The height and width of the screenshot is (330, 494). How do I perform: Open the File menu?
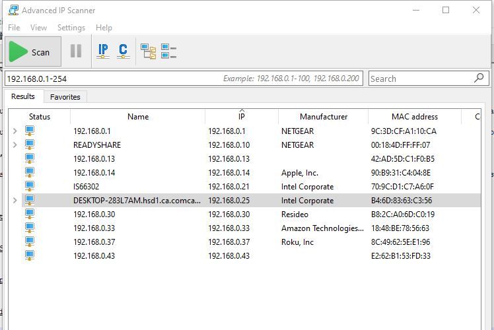coord(14,28)
